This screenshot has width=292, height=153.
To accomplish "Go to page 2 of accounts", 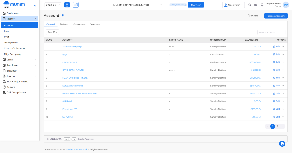I will tap(277, 127).
